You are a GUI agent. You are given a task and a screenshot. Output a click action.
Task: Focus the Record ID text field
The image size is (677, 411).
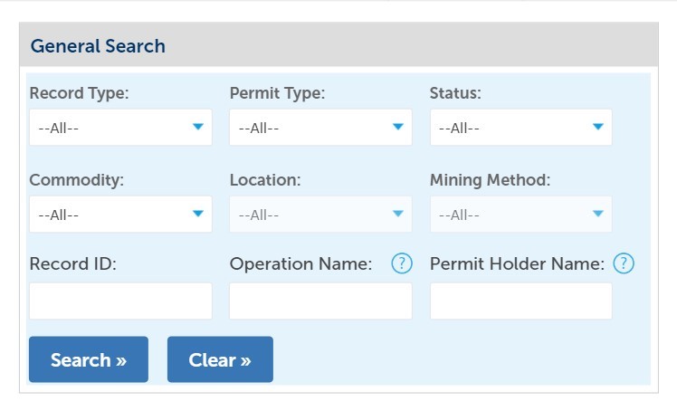[120, 301]
